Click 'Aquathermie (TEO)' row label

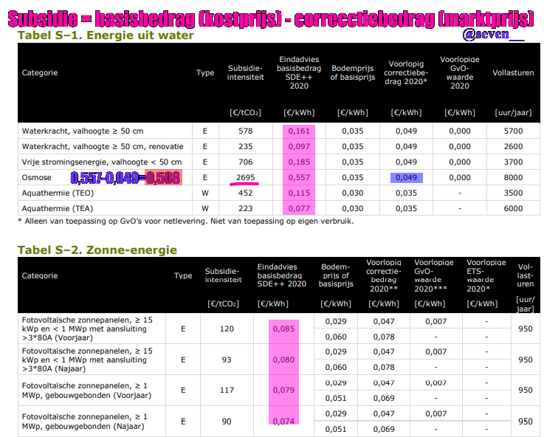pyautogui.click(x=58, y=193)
